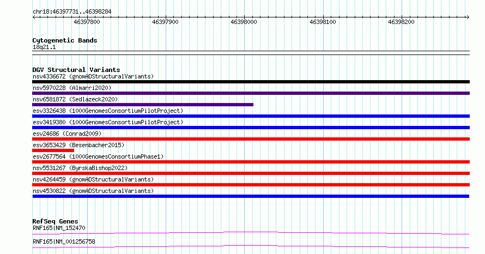
Task: Open RNF165|NM_001256758 gene label
Action: click(64, 241)
